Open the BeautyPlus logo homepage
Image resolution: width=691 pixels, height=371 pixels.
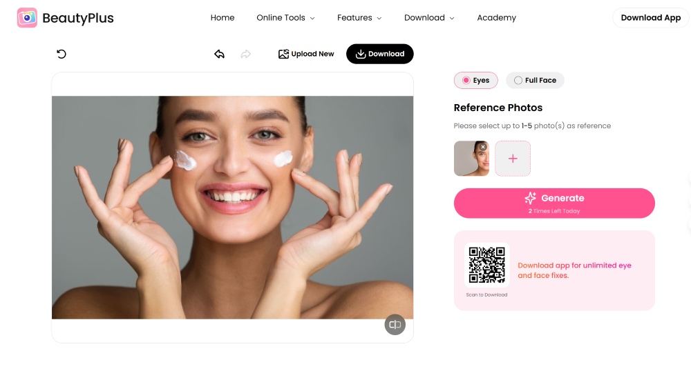coord(65,17)
